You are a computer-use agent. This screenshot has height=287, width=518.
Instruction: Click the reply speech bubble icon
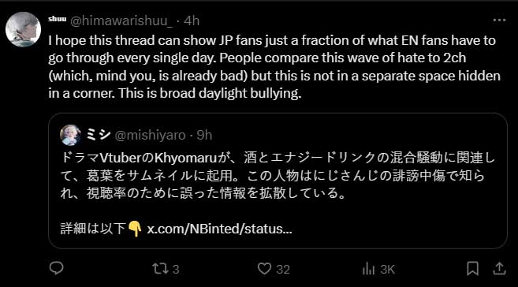[x=56, y=268]
